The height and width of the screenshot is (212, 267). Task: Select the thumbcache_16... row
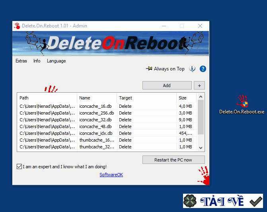(107, 140)
